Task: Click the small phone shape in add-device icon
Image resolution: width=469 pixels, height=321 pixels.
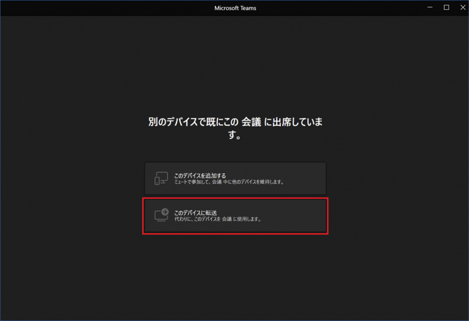Action: tap(157, 181)
